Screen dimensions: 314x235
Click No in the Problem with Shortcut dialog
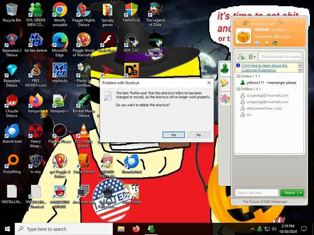point(198,135)
